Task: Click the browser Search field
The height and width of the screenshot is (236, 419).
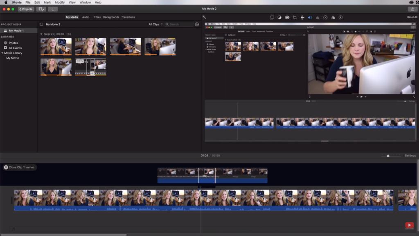Action: tap(179, 24)
